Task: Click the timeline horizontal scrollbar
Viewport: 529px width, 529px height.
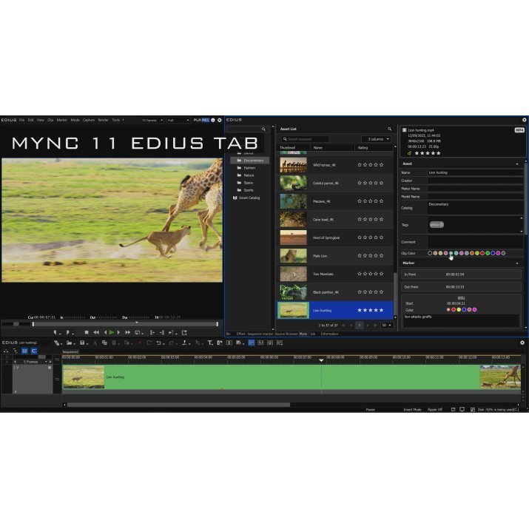Action: pyautogui.click(x=178, y=405)
